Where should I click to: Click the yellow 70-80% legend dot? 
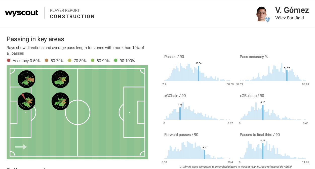pyautogui.click(x=70, y=61)
